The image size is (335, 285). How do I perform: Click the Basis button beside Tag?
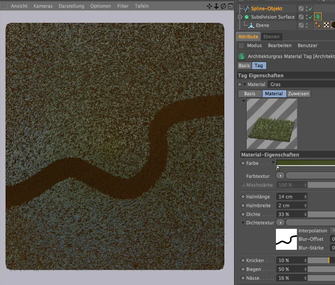[x=244, y=65]
